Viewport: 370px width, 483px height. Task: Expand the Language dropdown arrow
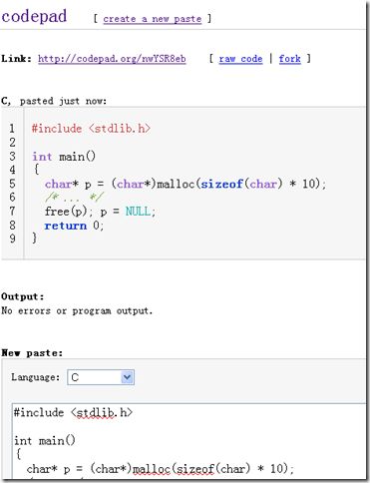coord(128,377)
